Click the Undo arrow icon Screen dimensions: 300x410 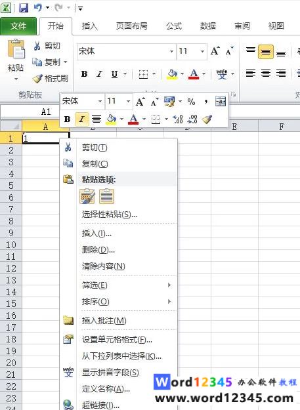click(38, 8)
